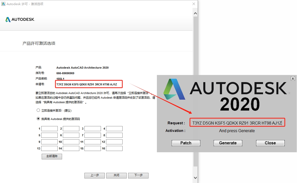Click activation code field 14

point(71,148)
